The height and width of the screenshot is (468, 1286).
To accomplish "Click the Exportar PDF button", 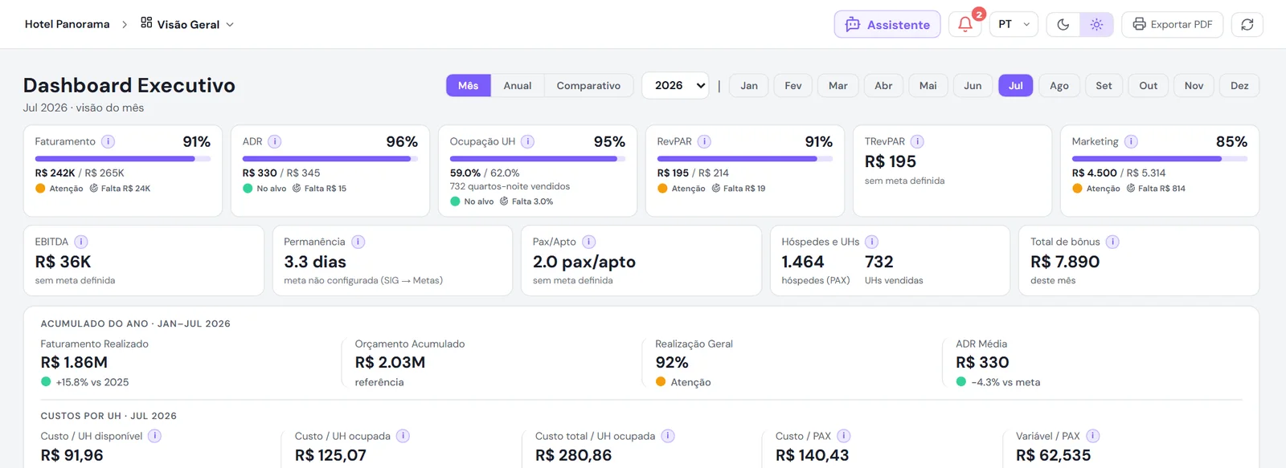I will coord(1173,24).
